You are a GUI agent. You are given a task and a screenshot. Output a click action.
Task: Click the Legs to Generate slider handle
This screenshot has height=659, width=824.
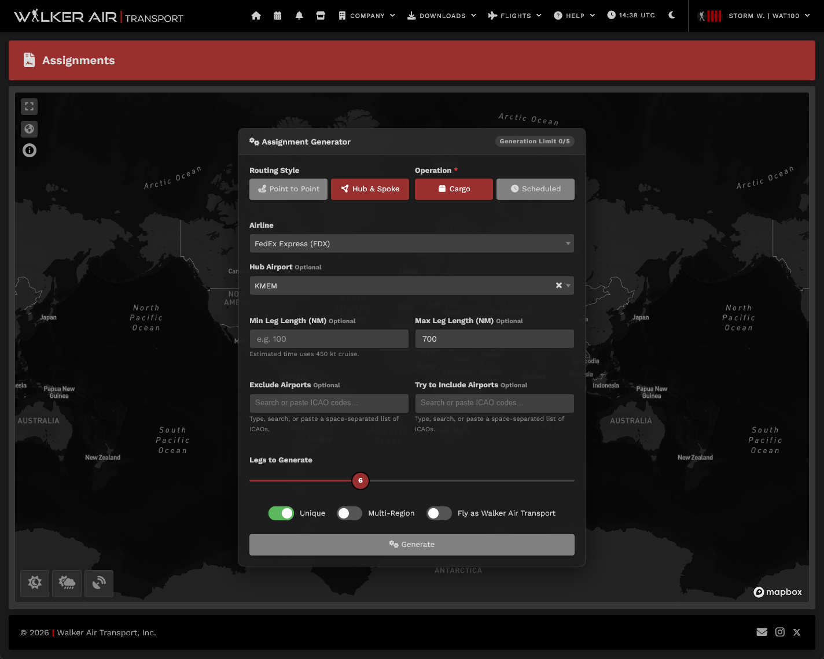point(360,480)
